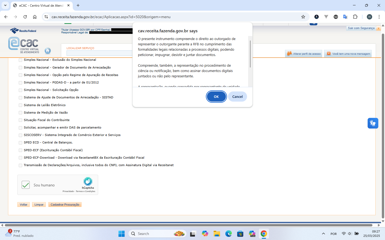This screenshot has width=385, height=240.
Task: Click the Cadastrar Procuração button
Action: 65,205
